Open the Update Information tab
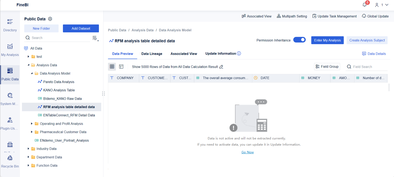 [x=220, y=54]
